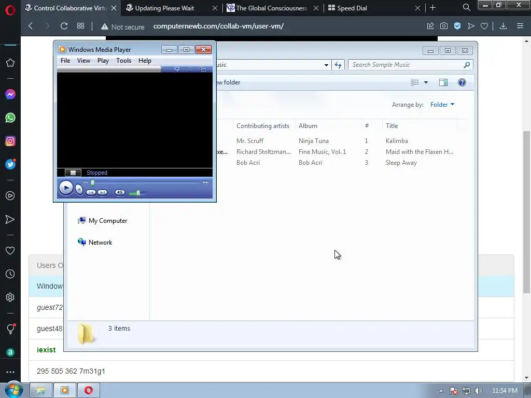Mute audio with Media Player speaker button
Image resolution: width=531 pixels, height=398 pixels.
point(120,192)
